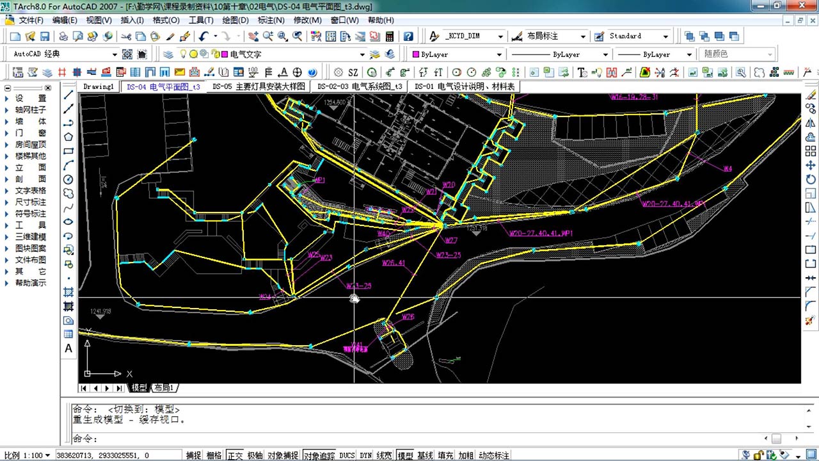Select the Polygon draw tool
The image size is (819, 461).
(x=68, y=137)
